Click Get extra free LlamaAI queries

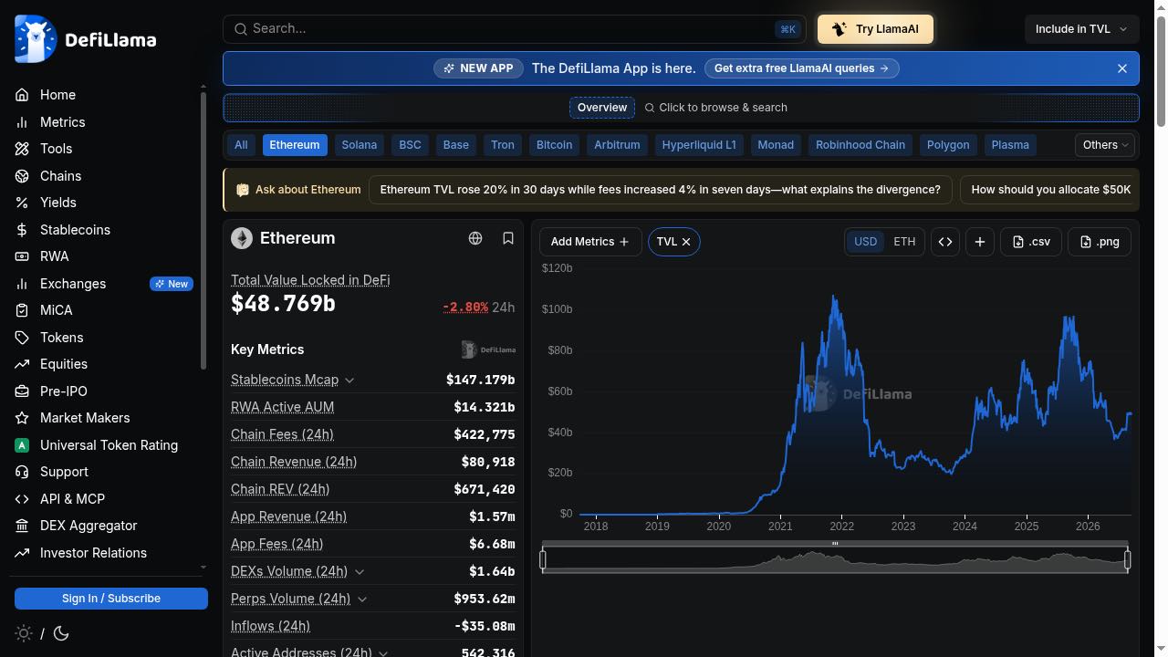[x=801, y=68]
